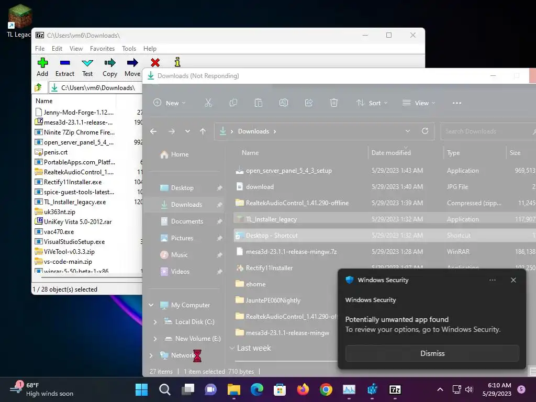Open recent locations chevron beside forward arrow
The height and width of the screenshot is (402, 536).
(187, 131)
